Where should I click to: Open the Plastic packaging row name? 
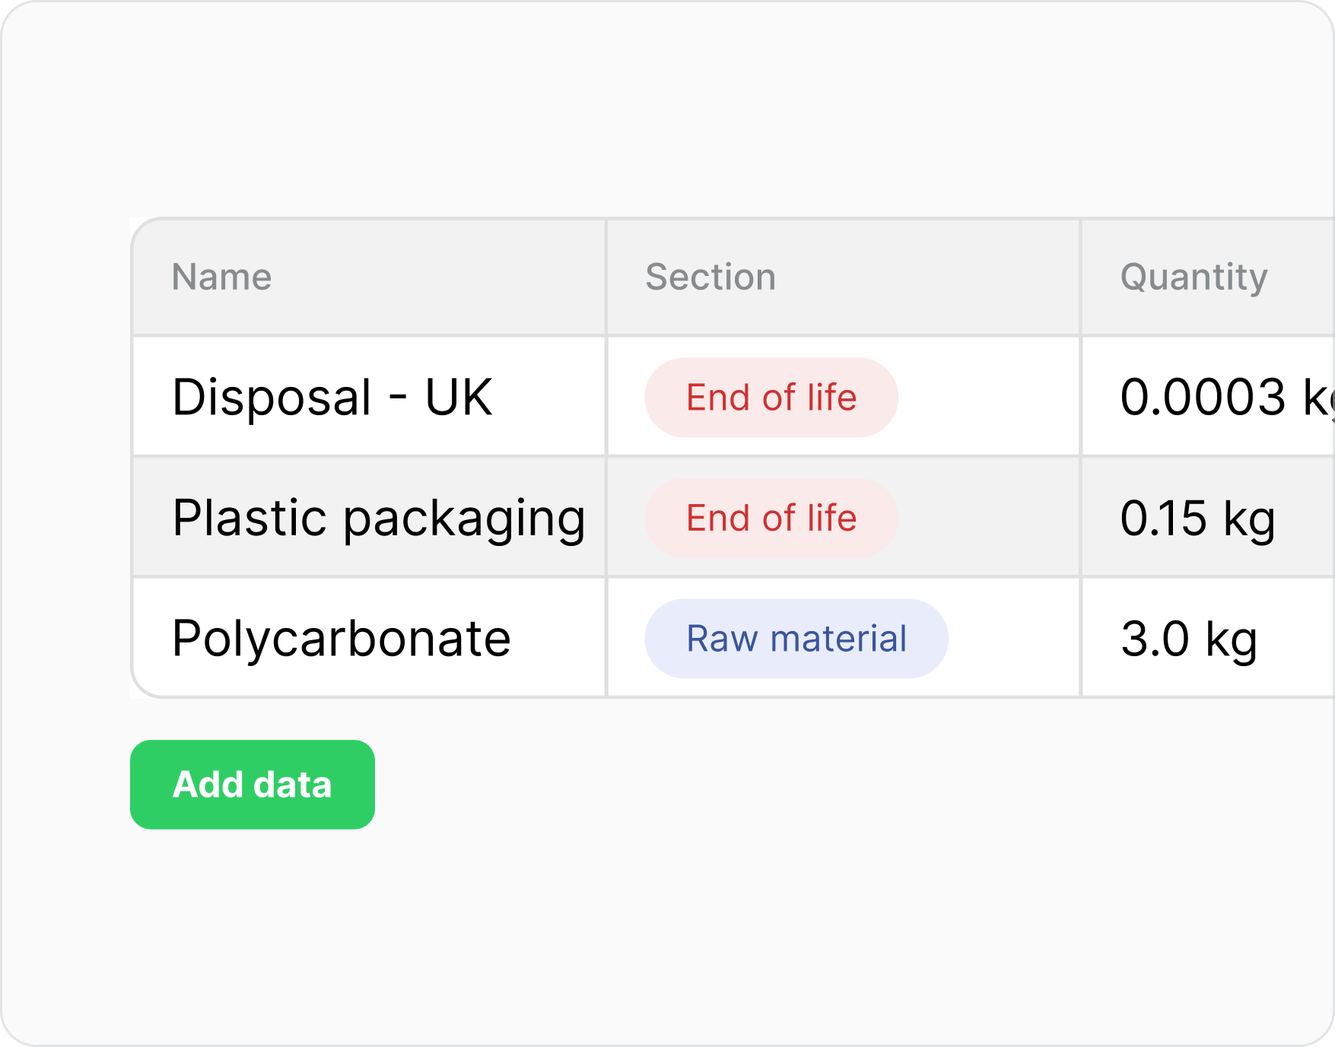click(379, 519)
